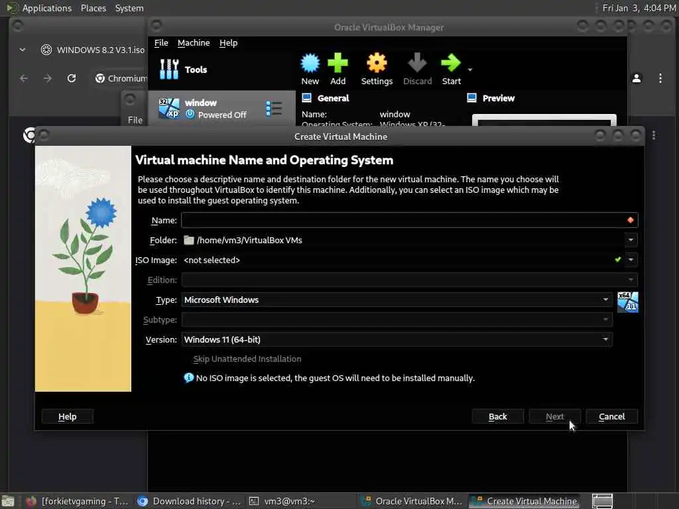Toggle Skip Unattended Installation checkbox
This screenshot has width=679, height=509.
pyautogui.click(x=247, y=359)
